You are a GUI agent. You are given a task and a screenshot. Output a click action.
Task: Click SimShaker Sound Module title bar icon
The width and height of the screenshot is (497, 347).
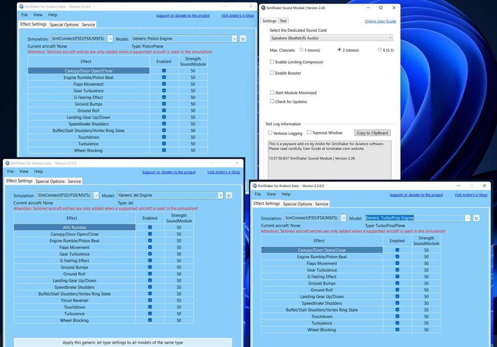(x=263, y=8)
